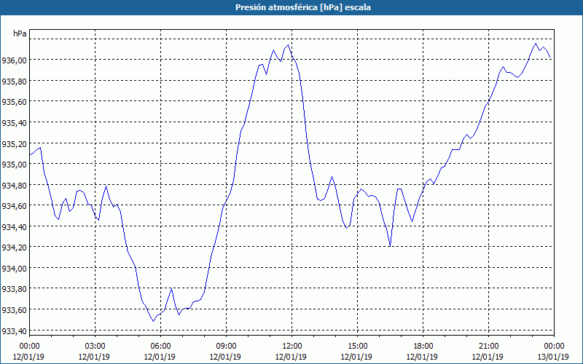Click the 21:00 time axis label

tap(488, 346)
